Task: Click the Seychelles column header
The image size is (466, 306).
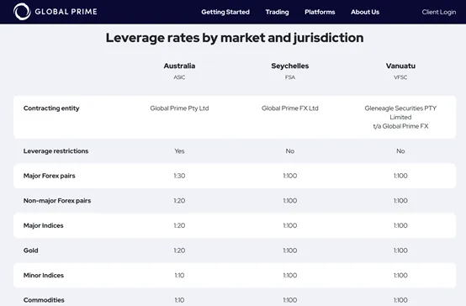Action: (290, 66)
